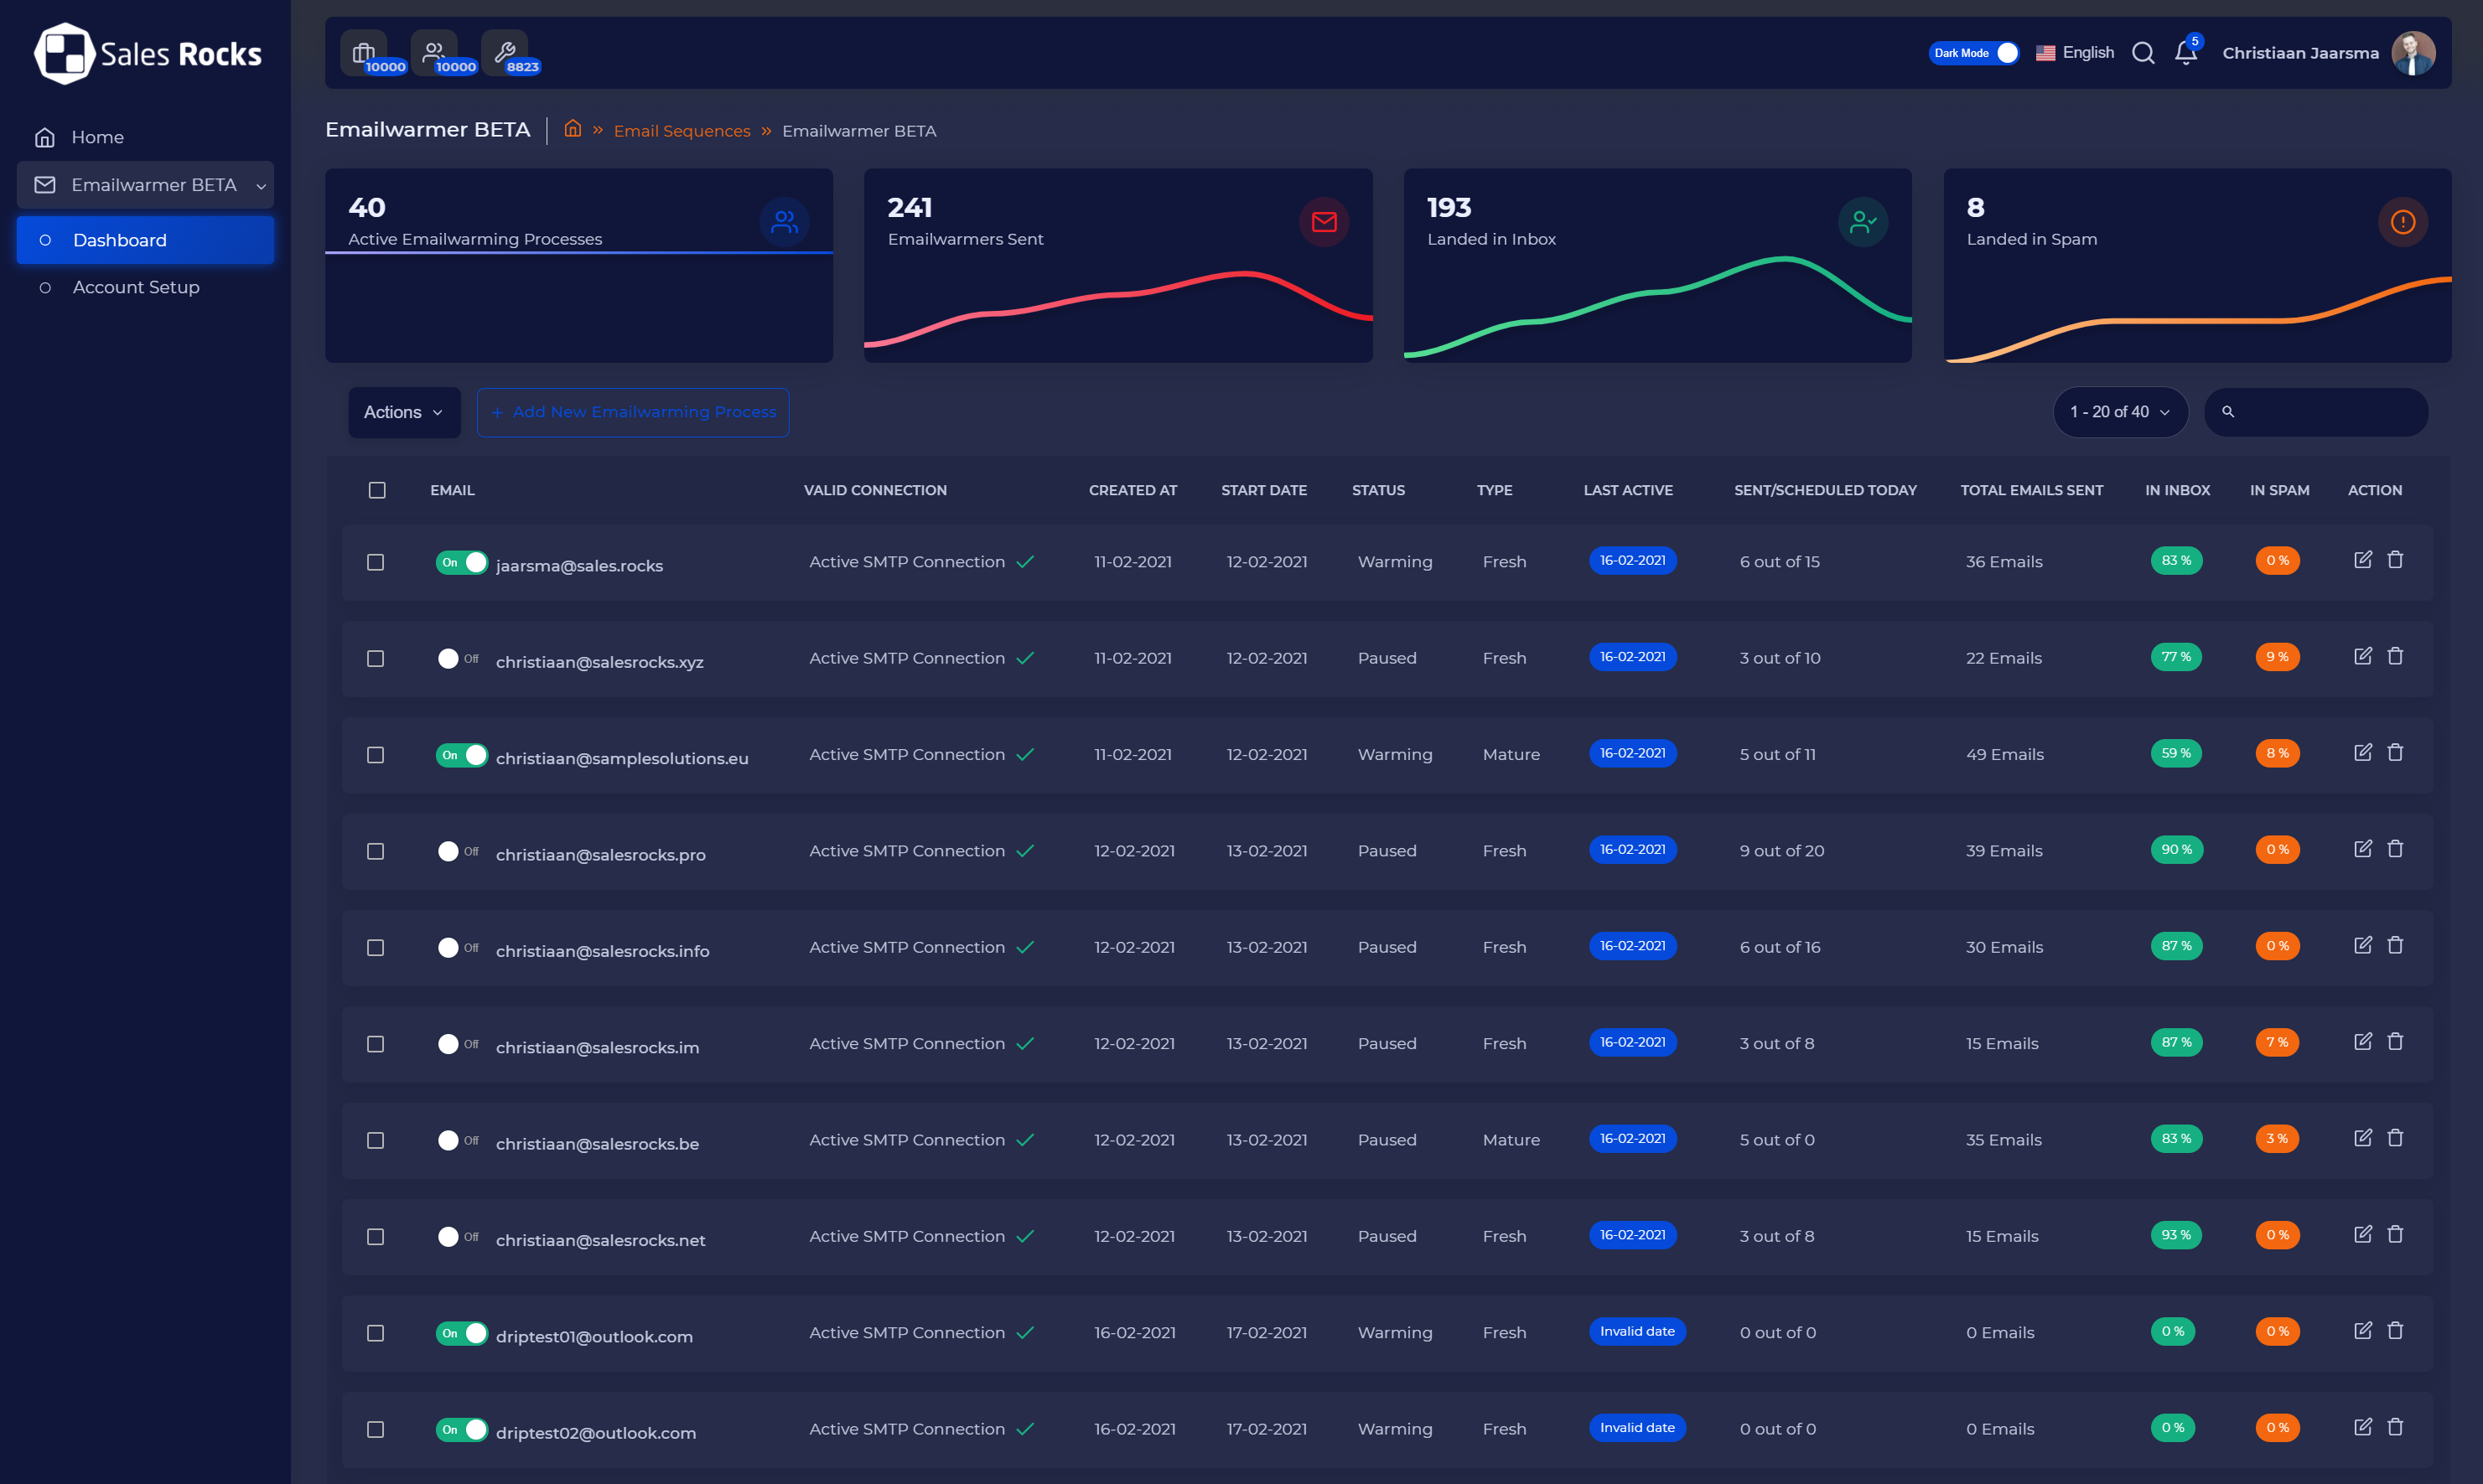Expand the 1 - 20 of 40 pagination dropdown
2483x1484 pixels.
[x=2119, y=412]
